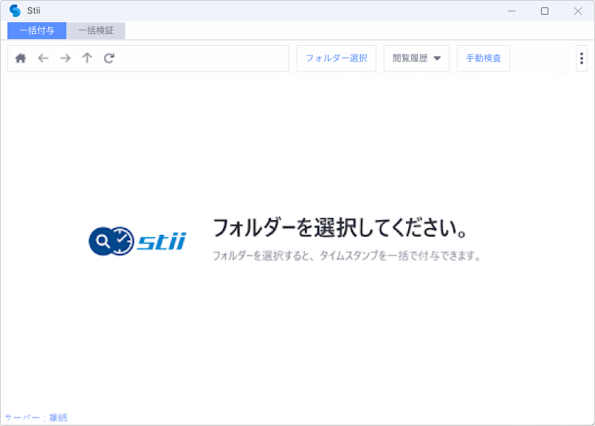Viewport: 595px width, 426px height.
Task: Refresh the folder view
Action: click(109, 58)
